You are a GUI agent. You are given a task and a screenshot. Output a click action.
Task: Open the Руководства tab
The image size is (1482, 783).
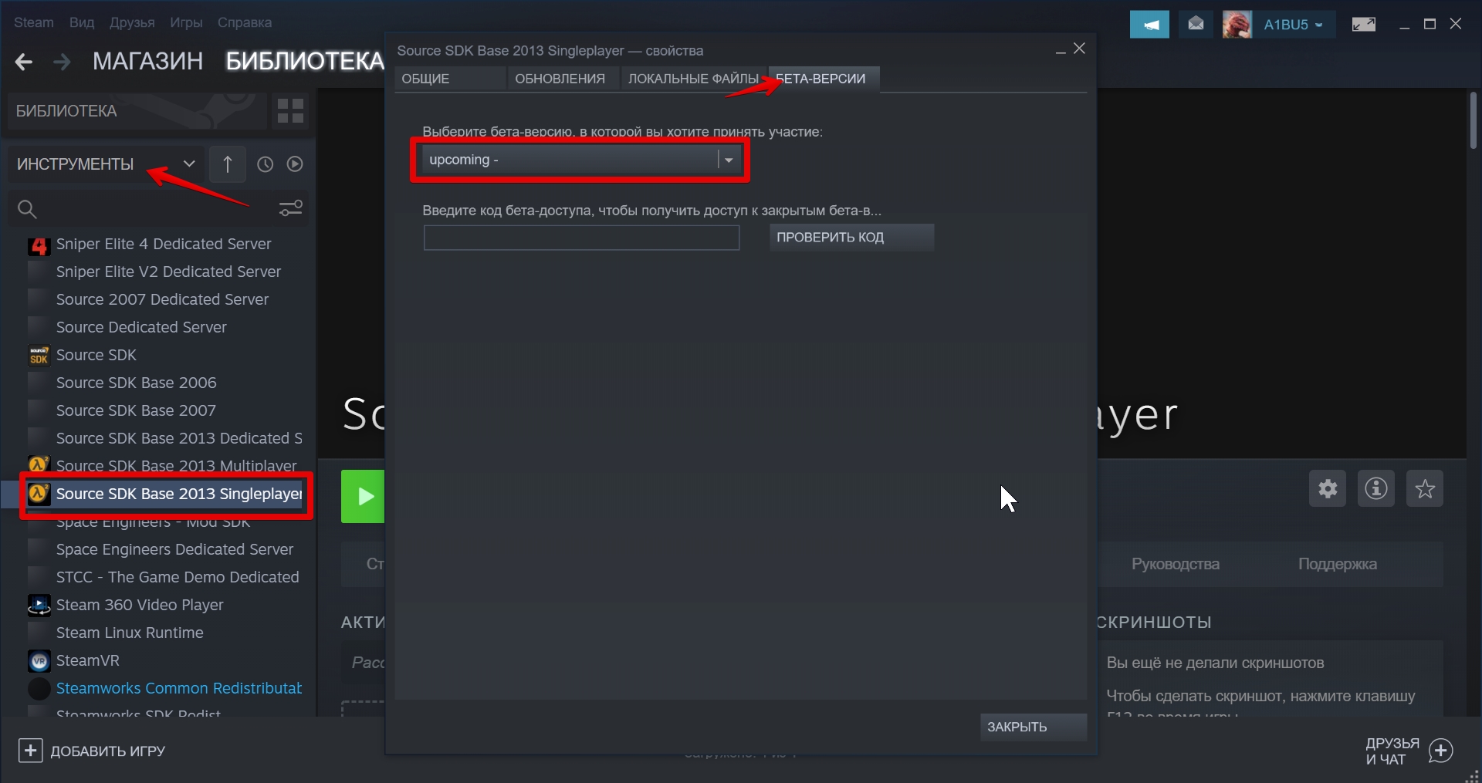click(x=1176, y=564)
